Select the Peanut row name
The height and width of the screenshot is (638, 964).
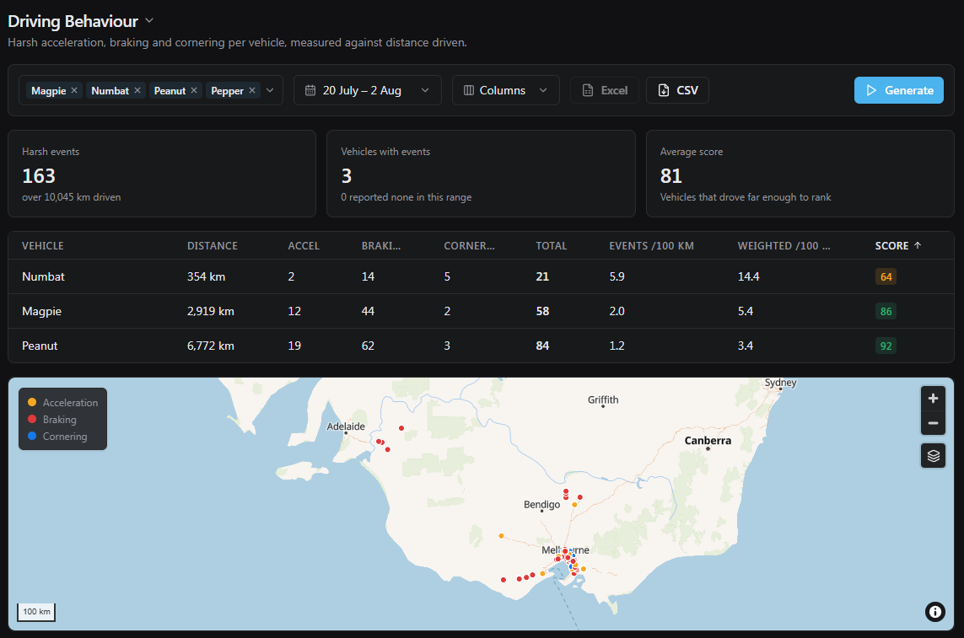[x=40, y=346]
